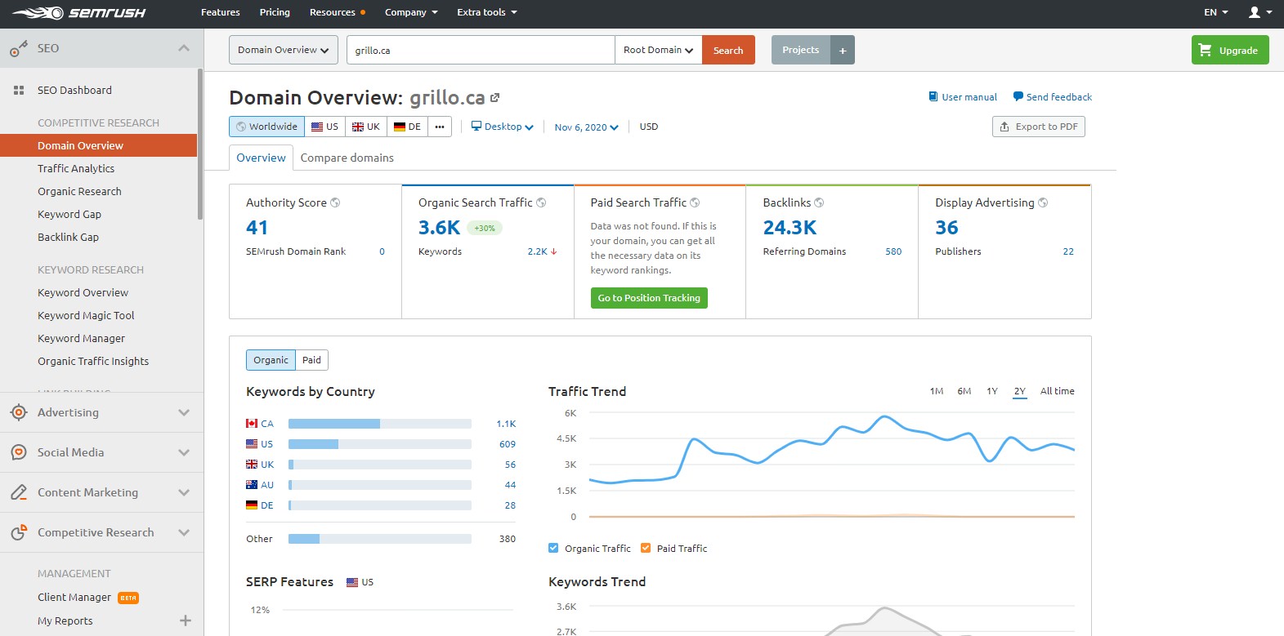1284x636 pixels.
Task: Click the Display Advertising globe icon
Action: [x=1043, y=202]
